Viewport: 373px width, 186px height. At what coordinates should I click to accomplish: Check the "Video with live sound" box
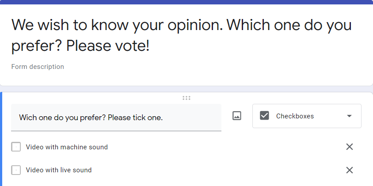(16, 170)
